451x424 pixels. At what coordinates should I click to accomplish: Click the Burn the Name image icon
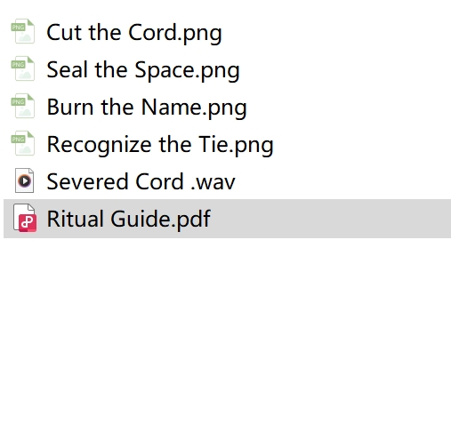[x=23, y=106]
